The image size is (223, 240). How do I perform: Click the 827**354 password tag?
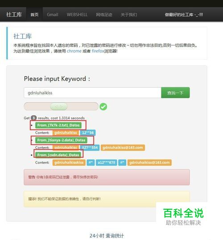pyautogui.click(x=90, y=147)
